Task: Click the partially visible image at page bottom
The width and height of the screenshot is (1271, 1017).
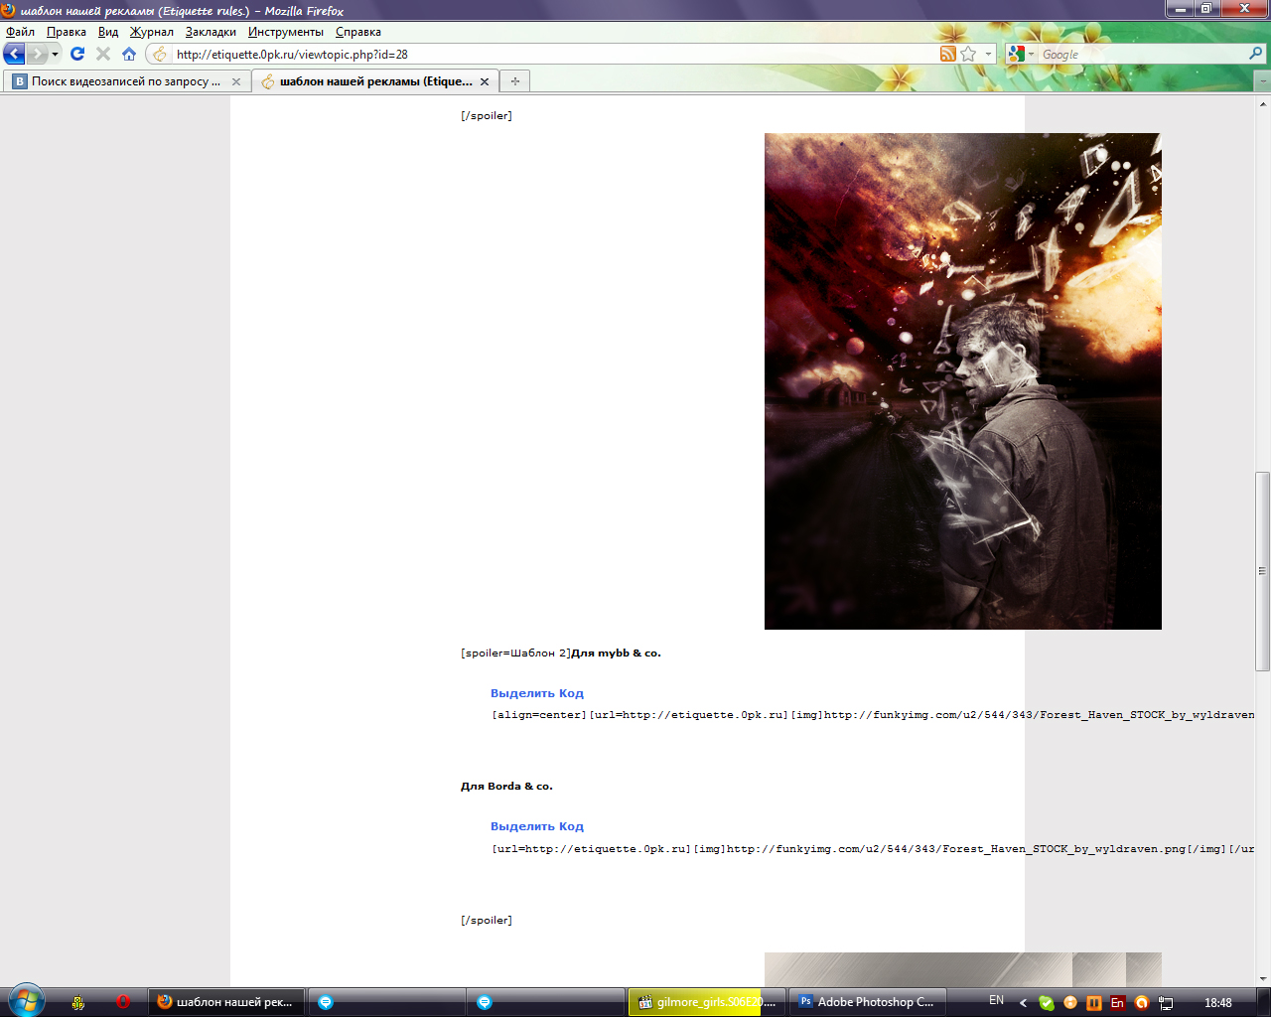Action: click(963, 969)
